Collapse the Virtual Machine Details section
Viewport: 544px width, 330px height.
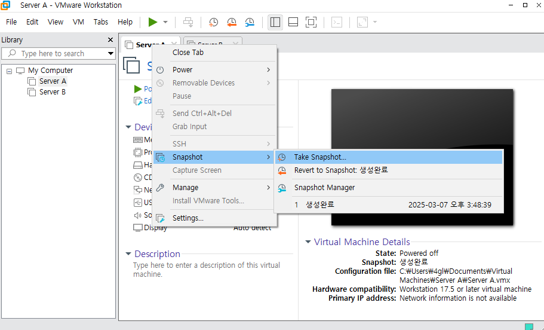pyautogui.click(x=308, y=242)
